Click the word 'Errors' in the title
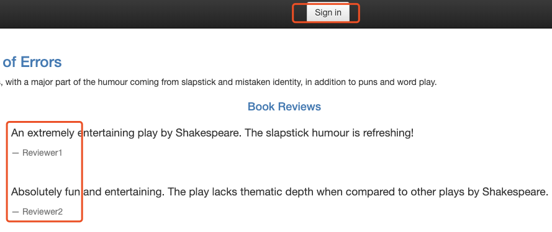 point(41,62)
